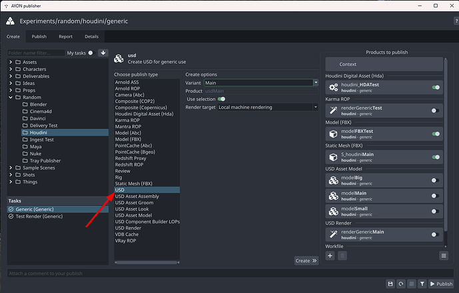Click the modelMain cubes icon

(x=333, y=196)
